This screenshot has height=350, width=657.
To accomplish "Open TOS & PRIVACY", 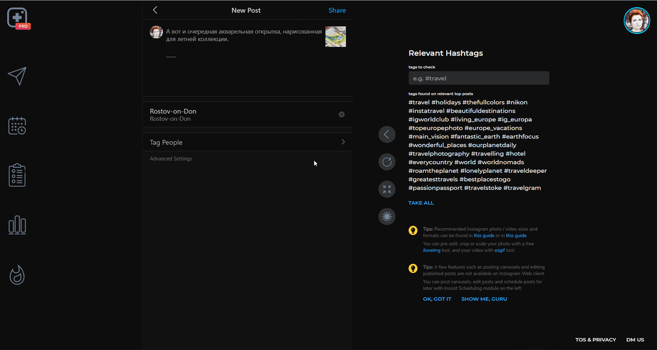I will click(596, 340).
